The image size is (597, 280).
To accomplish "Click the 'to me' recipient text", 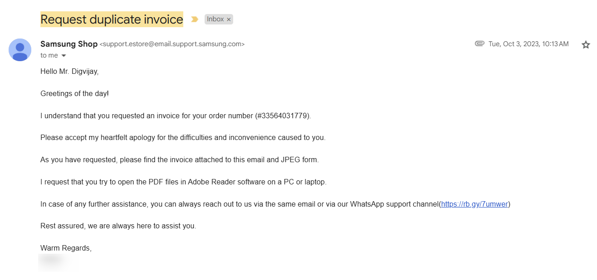I will (49, 55).
